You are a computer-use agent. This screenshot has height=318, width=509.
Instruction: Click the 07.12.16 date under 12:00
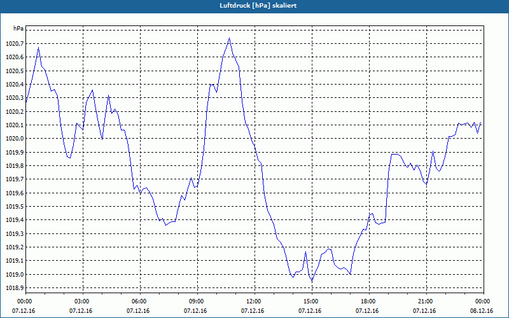point(253,311)
